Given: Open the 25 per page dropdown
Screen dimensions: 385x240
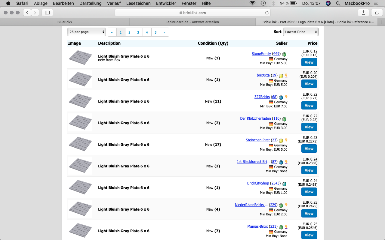Looking at the screenshot, I should pos(87,32).
